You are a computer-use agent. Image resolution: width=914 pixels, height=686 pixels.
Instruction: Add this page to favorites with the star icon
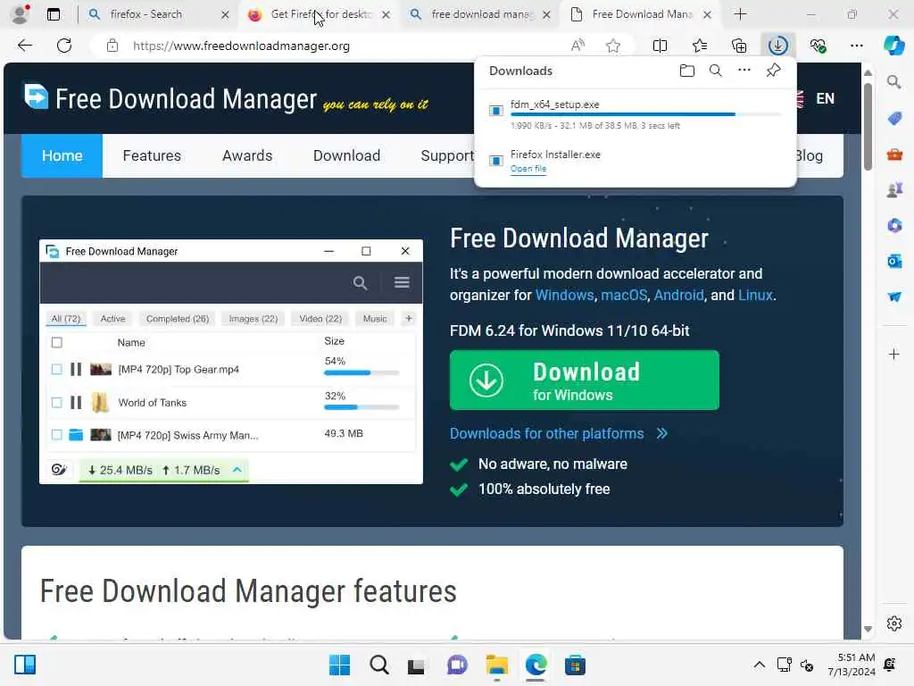(x=612, y=46)
